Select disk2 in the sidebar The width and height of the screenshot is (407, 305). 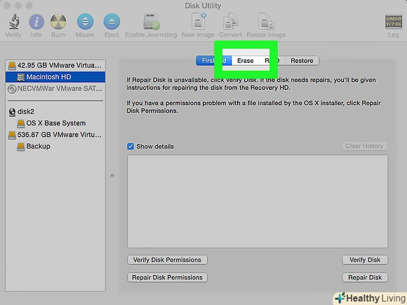pyautogui.click(x=55, y=112)
